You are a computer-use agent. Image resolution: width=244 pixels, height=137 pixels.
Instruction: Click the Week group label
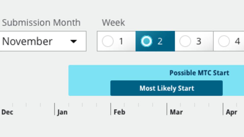click(113, 23)
